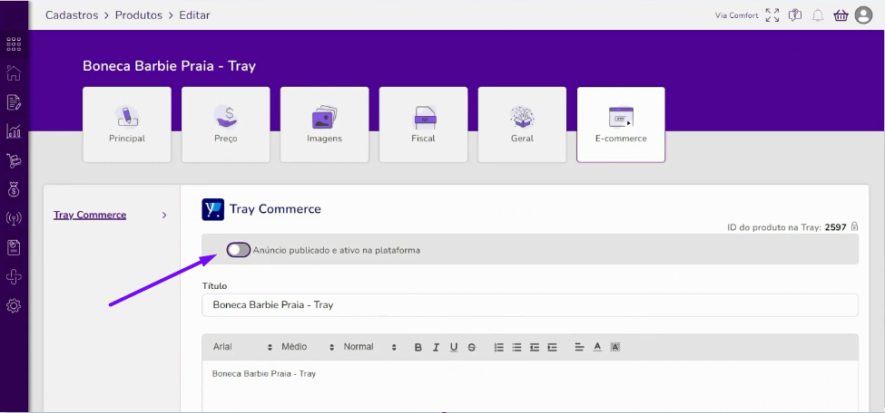Open the text background color picker
The width and height of the screenshot is (885, 413).
point(615,347)
